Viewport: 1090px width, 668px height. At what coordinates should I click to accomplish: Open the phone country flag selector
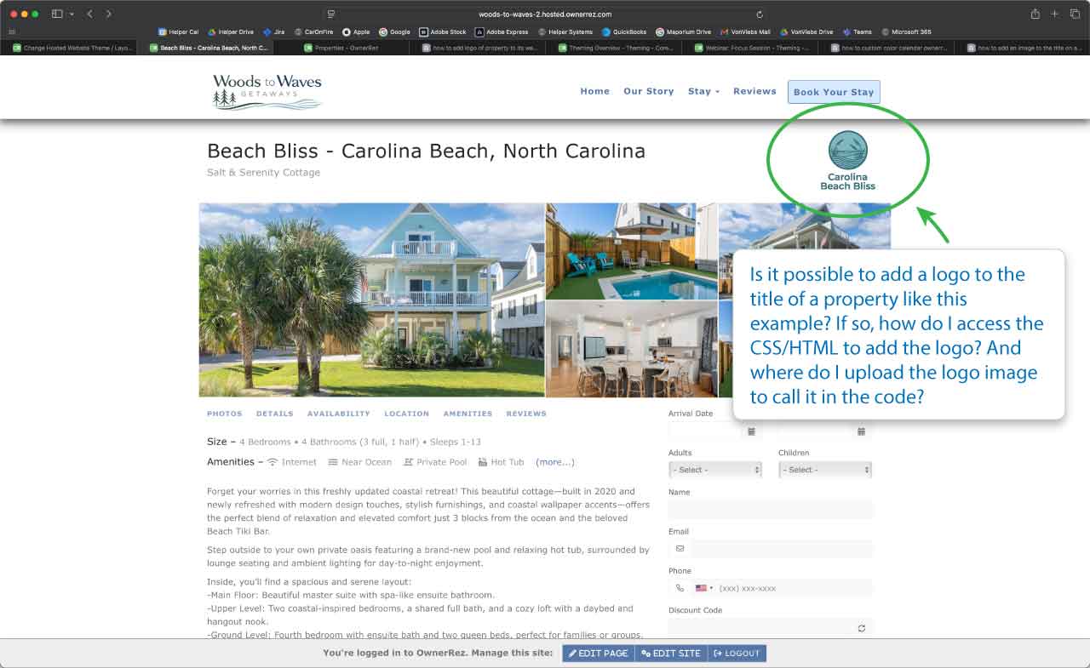click(704, 588)
